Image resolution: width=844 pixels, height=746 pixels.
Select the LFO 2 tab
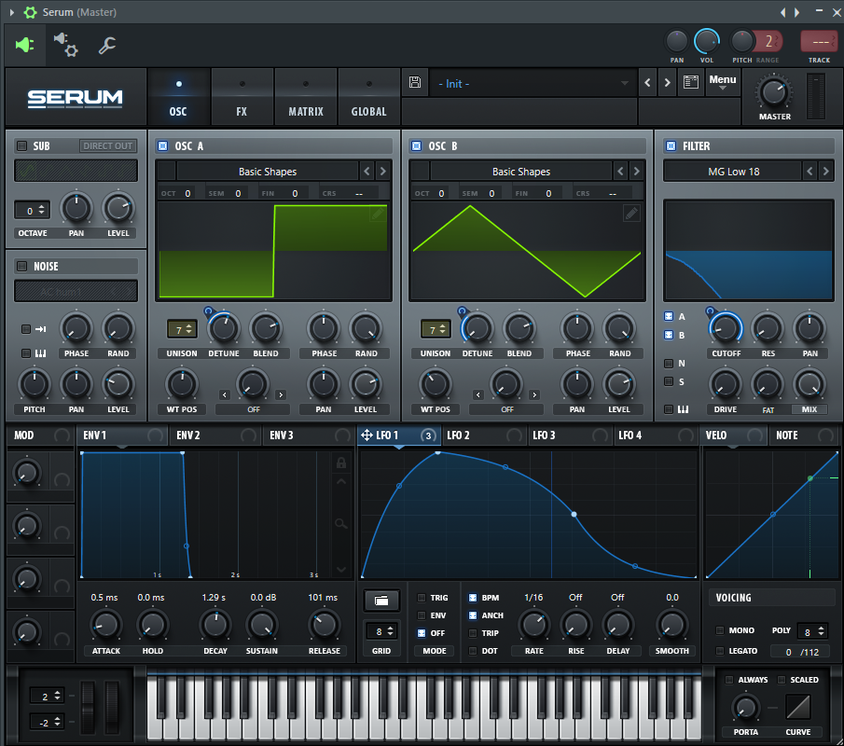[x=483, y=435]
